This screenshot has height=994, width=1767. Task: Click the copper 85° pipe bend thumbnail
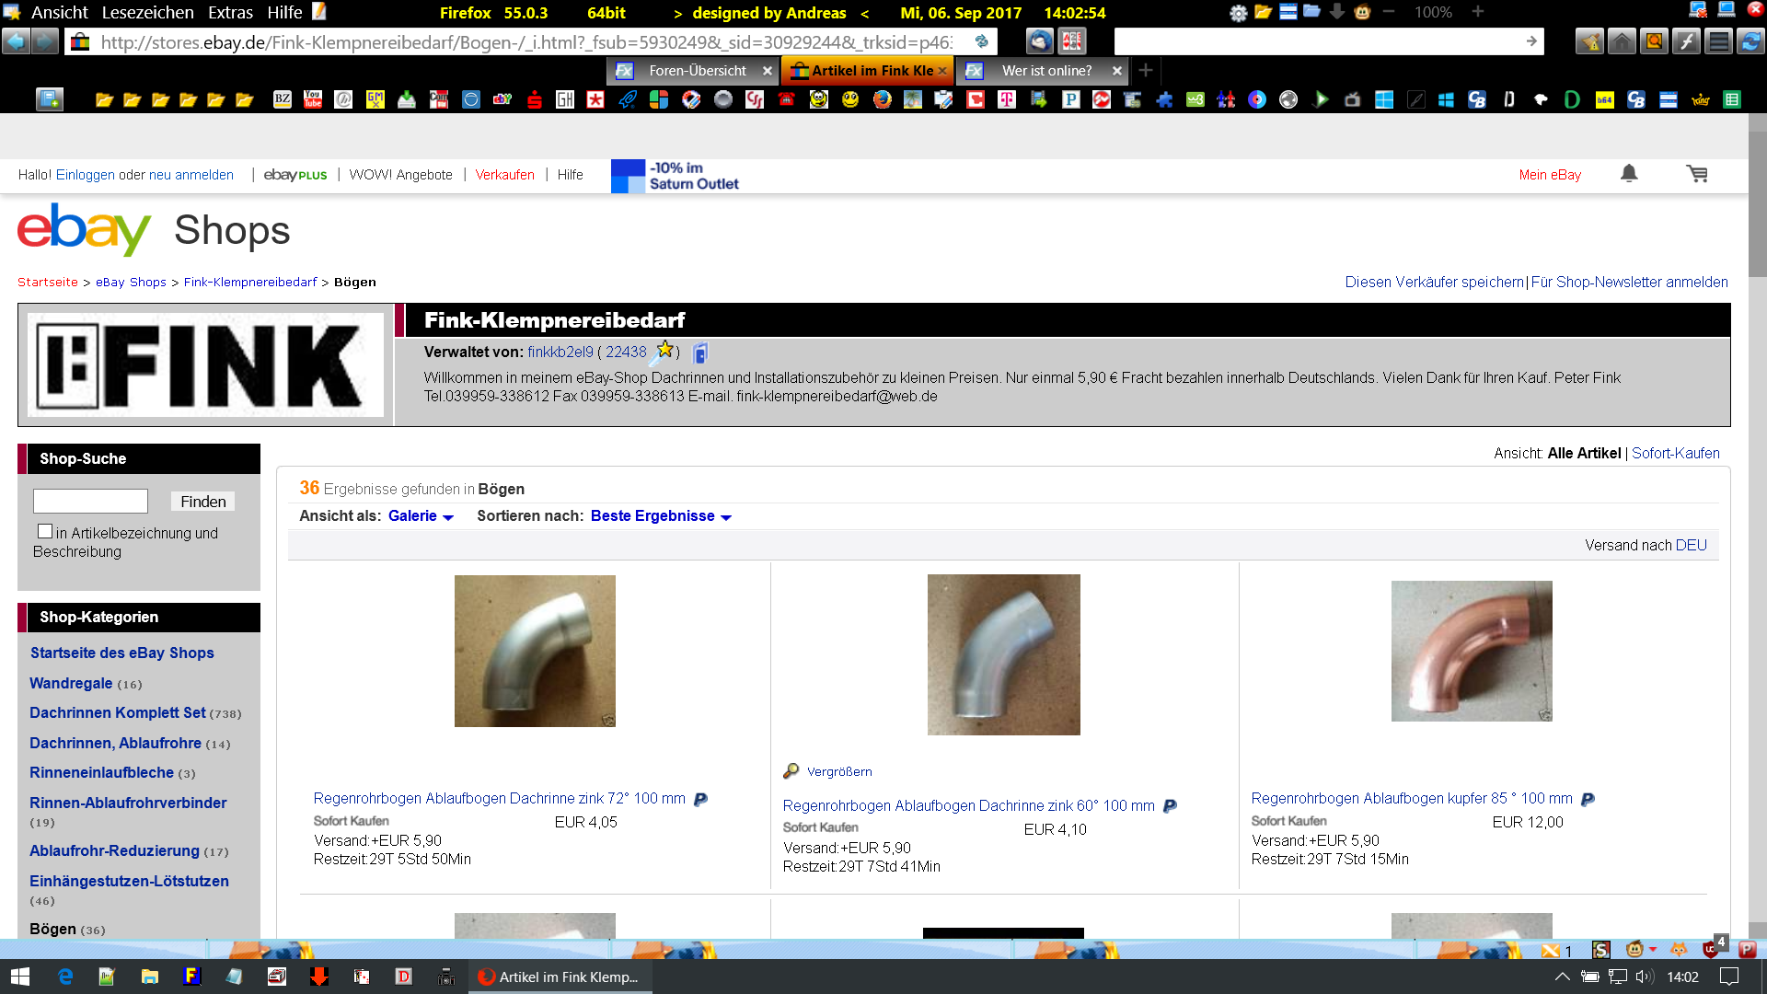tap(1471, 651)
